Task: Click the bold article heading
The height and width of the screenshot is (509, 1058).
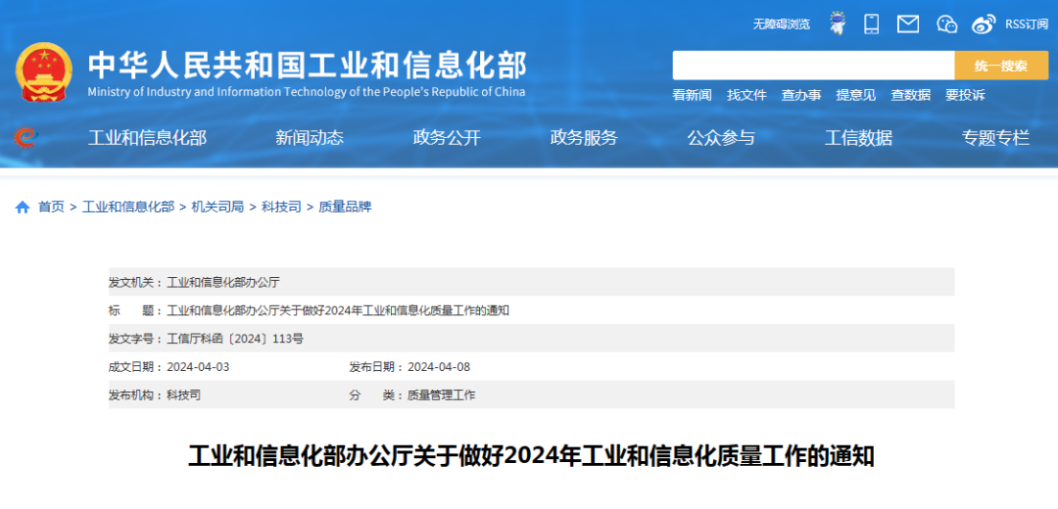Action: coord(531,456)
